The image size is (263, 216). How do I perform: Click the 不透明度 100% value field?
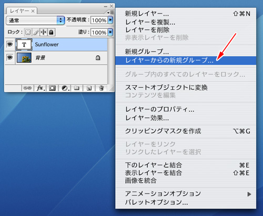coord(99,20)
